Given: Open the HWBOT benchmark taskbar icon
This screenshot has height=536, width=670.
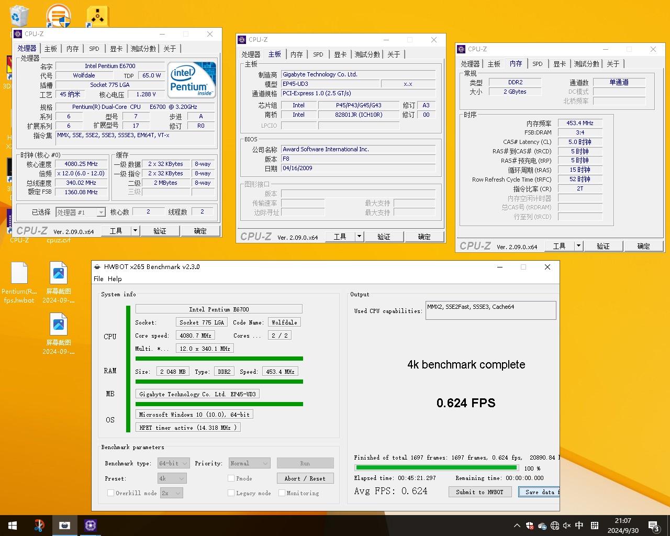Looking at the screenshot, I should point(64,526).
